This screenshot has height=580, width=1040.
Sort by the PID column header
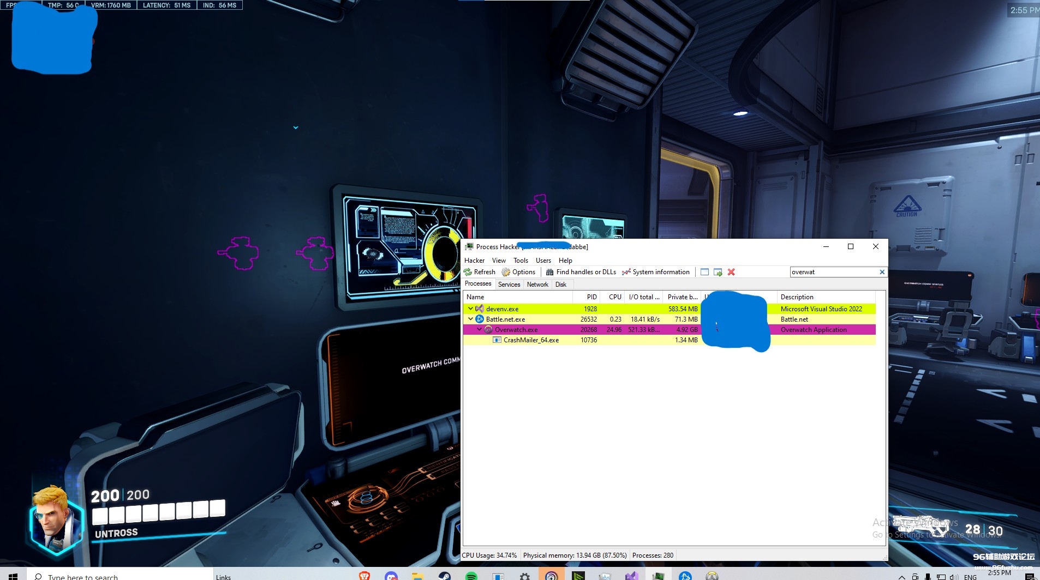[x=591, y=297]
